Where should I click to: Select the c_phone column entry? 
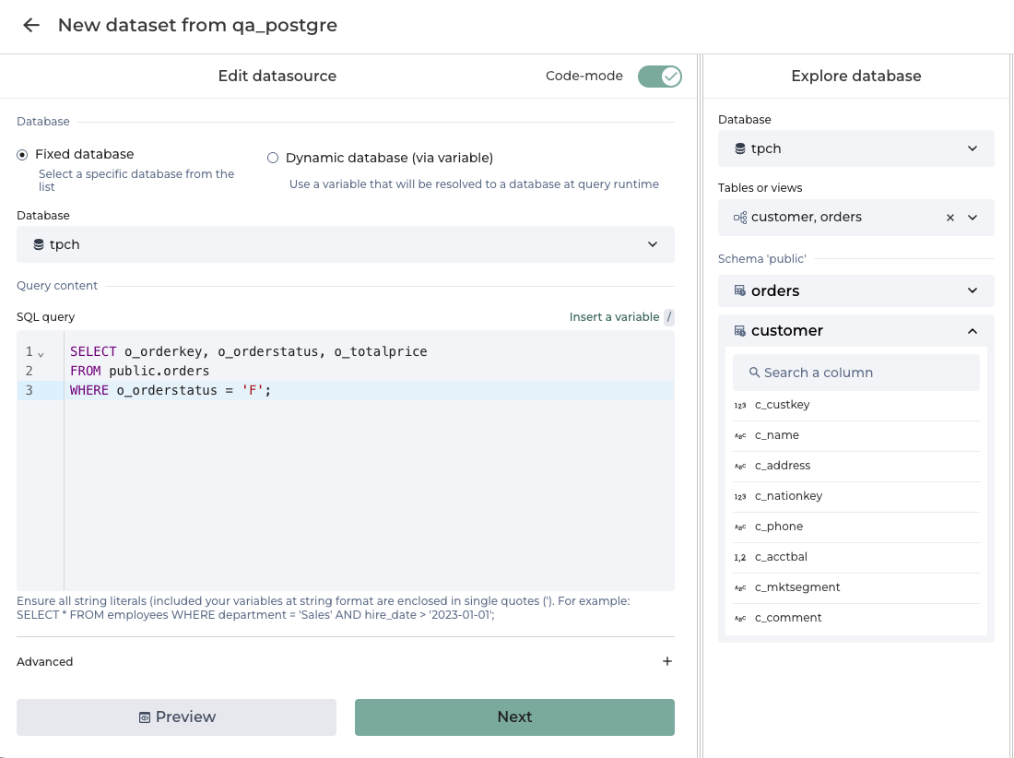coord(778,527)
